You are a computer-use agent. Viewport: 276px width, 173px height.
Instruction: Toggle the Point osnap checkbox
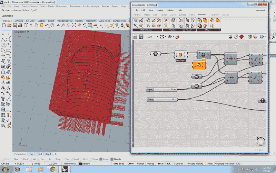point(21,159)
